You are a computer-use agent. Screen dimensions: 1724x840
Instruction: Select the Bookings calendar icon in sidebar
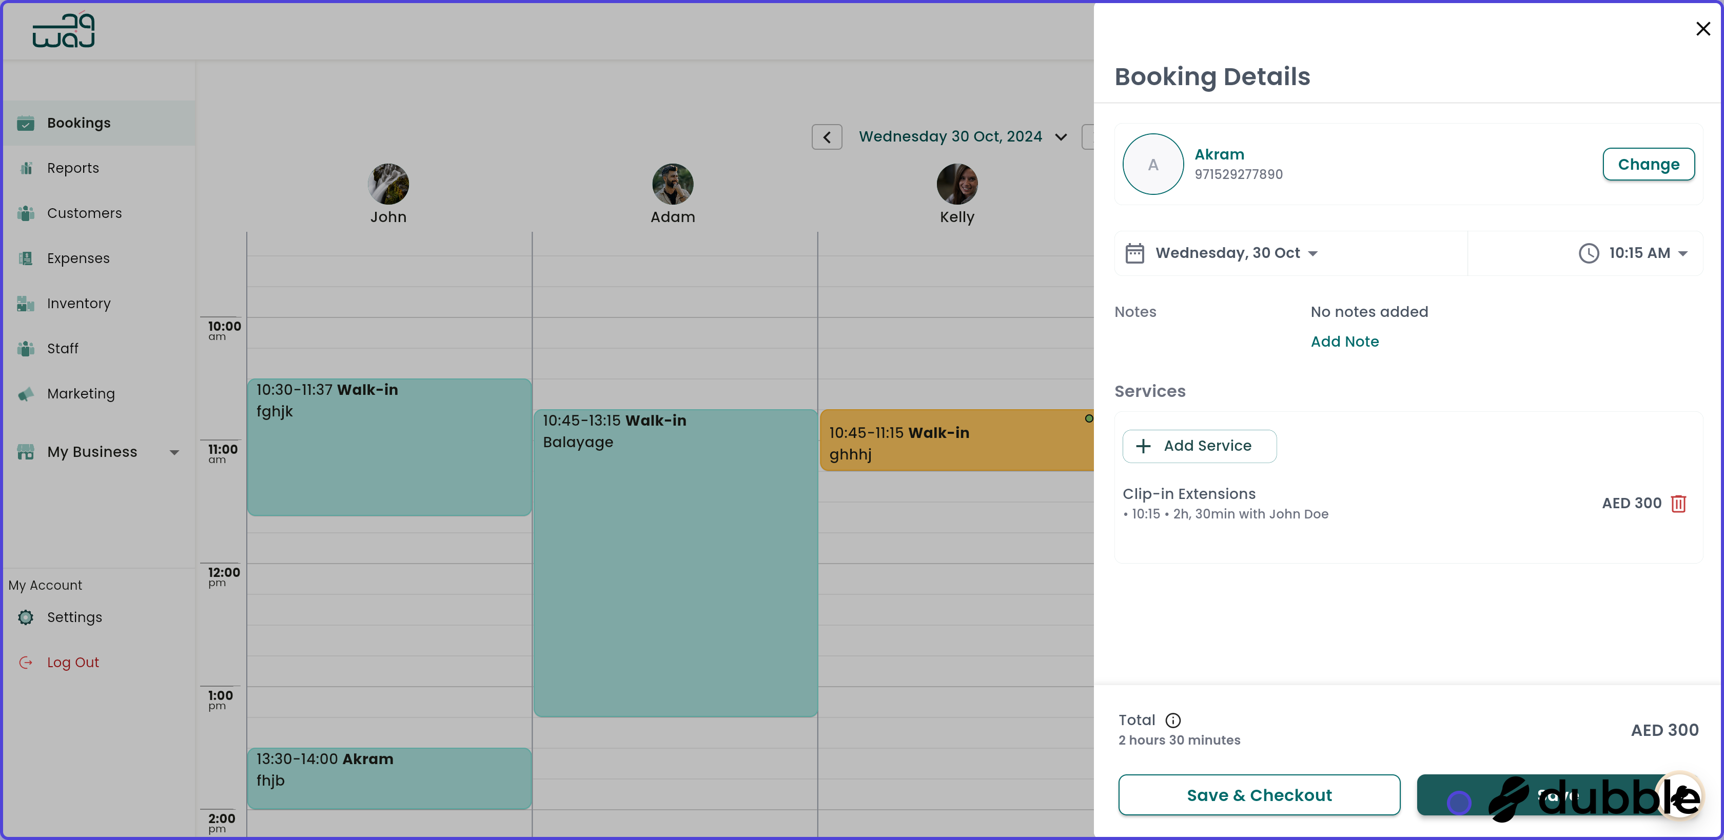26,123
